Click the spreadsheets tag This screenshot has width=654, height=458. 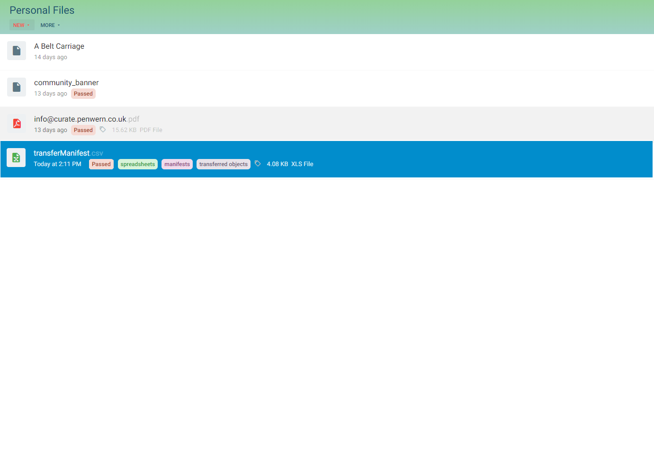(138, 164)
